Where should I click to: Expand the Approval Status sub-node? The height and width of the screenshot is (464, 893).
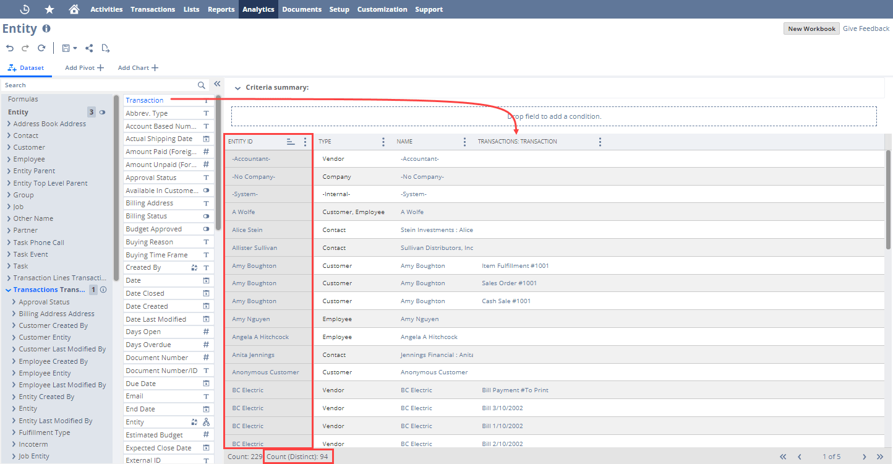tap(14, 302)
